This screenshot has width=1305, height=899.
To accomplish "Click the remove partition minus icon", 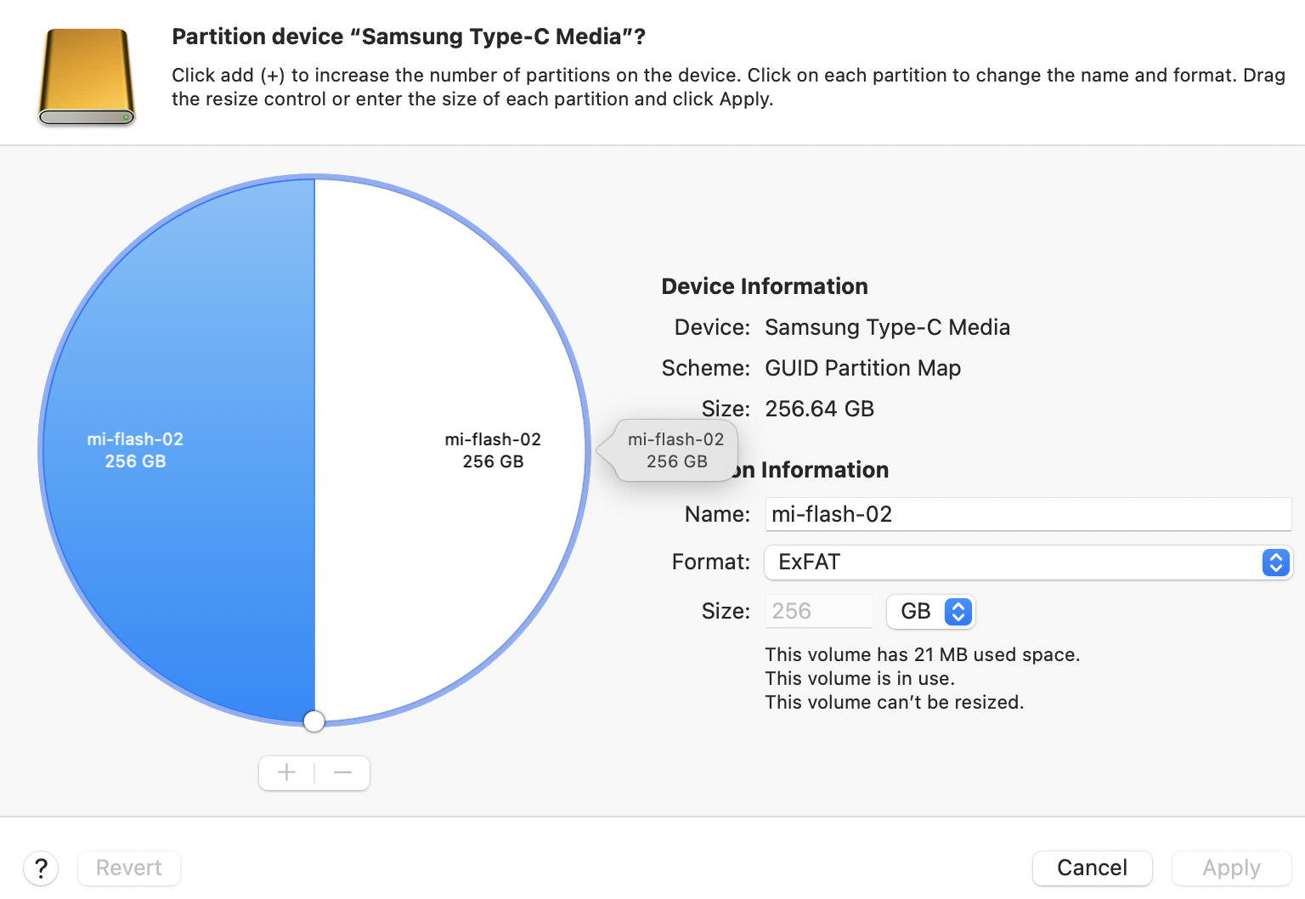I will pyautogui.click(x=342, y=772).
